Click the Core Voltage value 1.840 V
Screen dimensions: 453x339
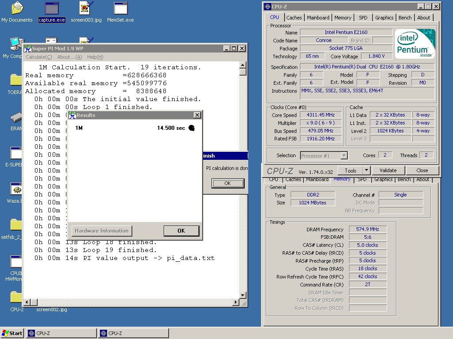[376, 56]
